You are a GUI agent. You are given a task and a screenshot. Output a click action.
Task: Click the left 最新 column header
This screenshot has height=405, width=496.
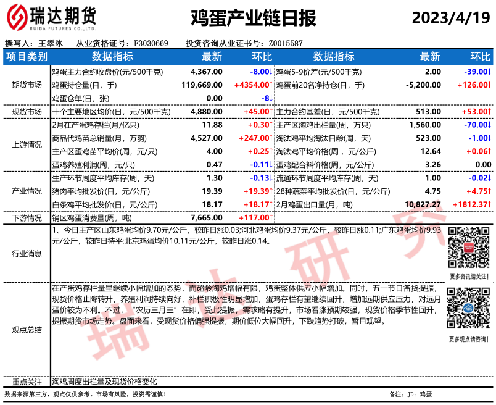tap(212, 57)
